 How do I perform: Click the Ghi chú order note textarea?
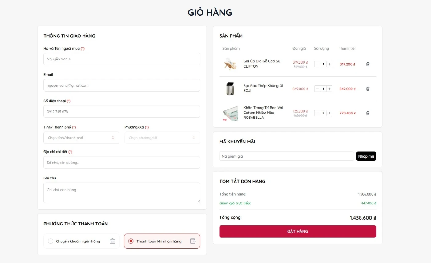pyautogui.click(x=122, y=193)
